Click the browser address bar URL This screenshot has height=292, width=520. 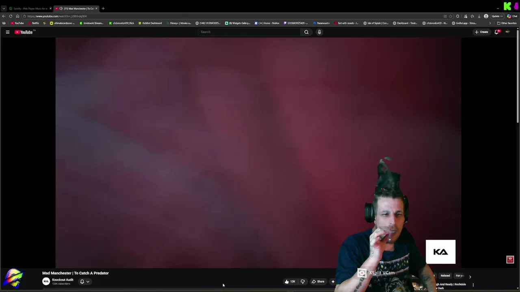point(57,16)
